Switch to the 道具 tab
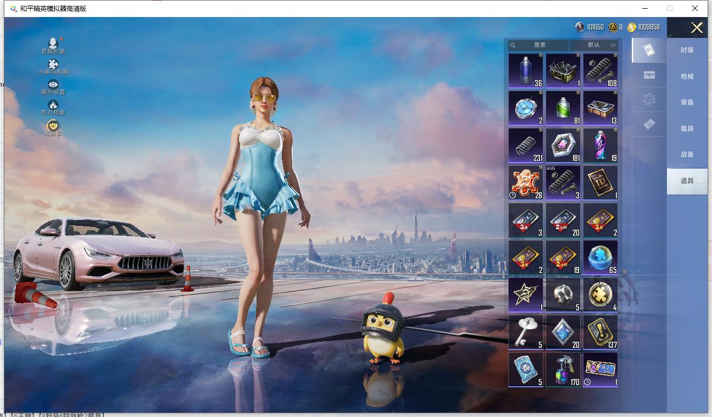 click(687, 181)
